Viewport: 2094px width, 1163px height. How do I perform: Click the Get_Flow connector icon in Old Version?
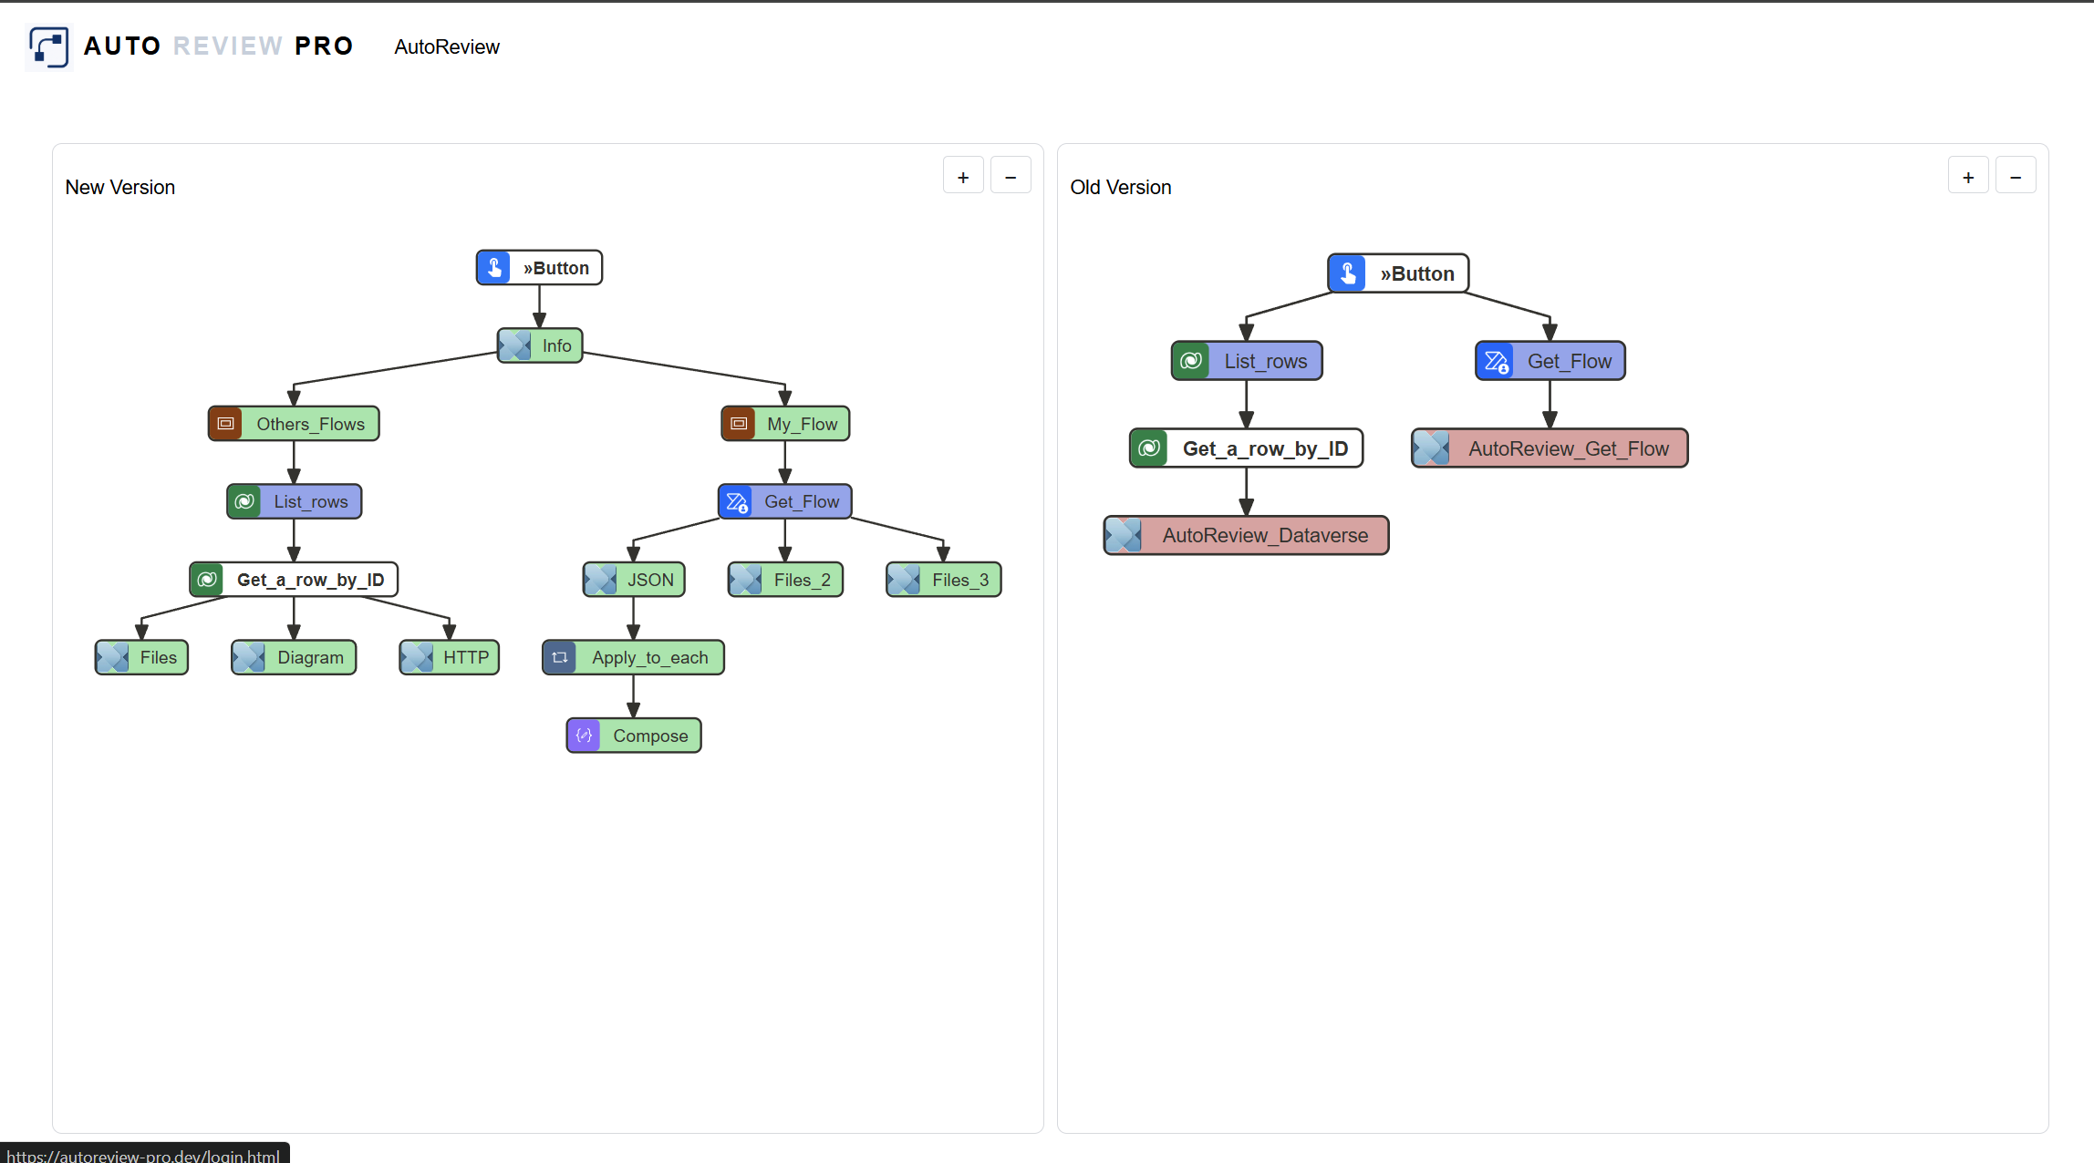point(1496,361)
